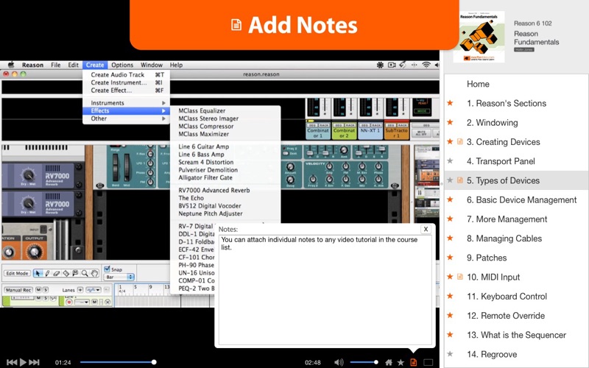Expand the Effects submenu
Viewport: 589px width, 368px height.
click(x=126, y=111)
